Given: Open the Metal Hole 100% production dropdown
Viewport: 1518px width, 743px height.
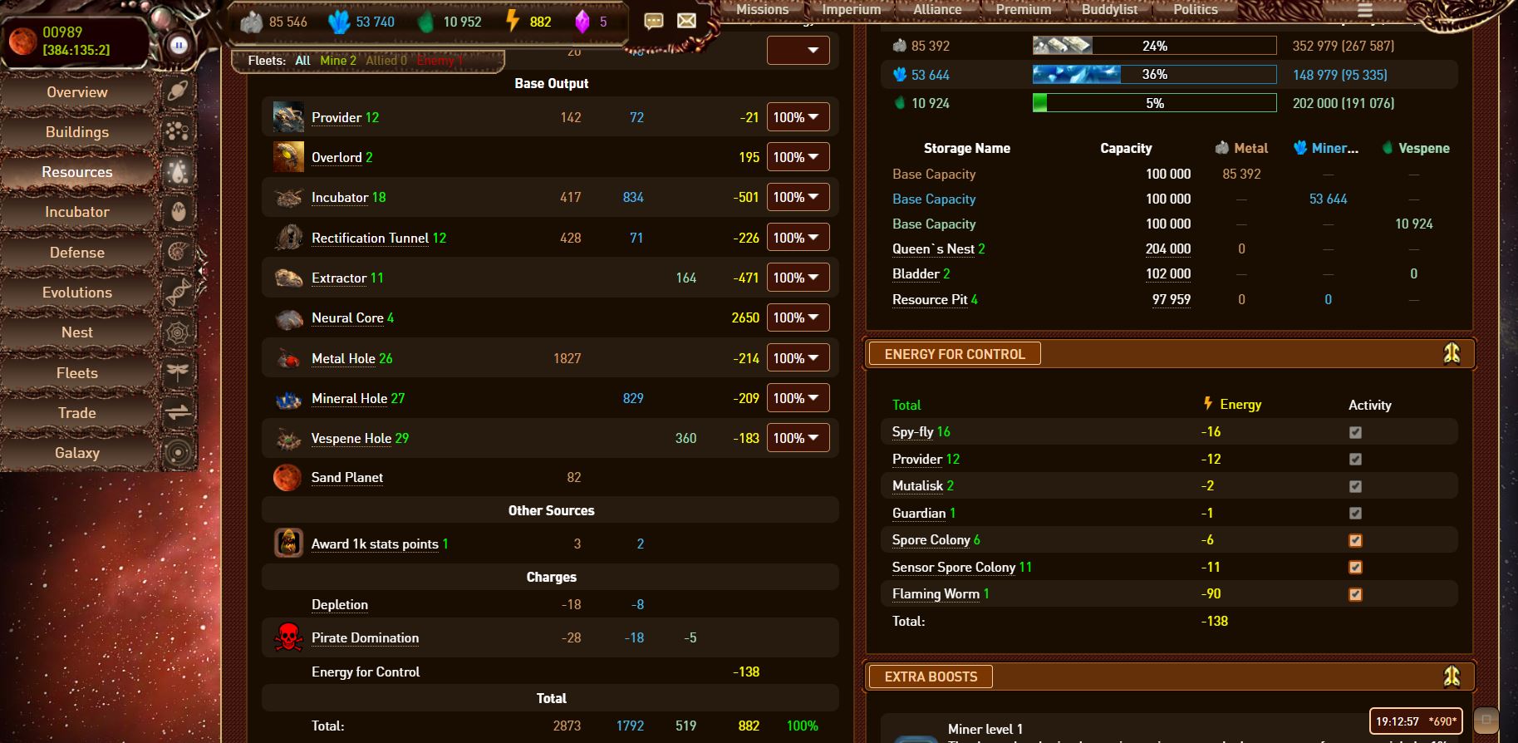Looking at the screenshot, I should 798,358.
